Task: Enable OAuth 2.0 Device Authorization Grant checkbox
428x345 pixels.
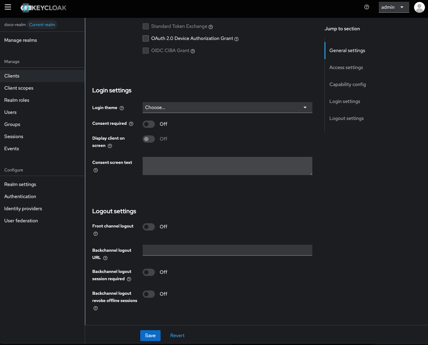Action: [146, 38]
